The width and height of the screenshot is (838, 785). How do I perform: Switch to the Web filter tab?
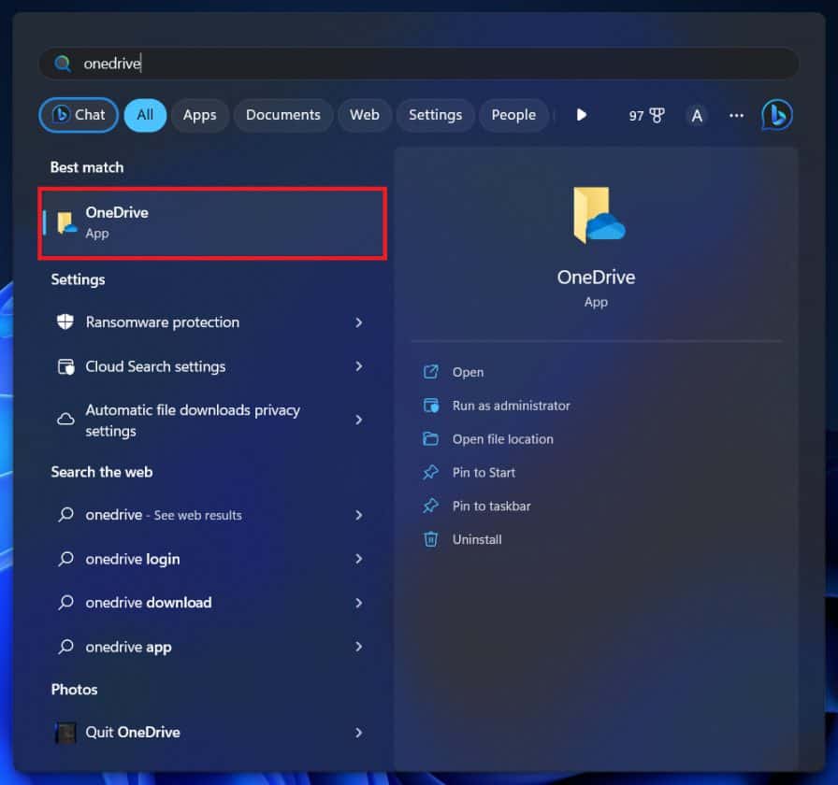coord(364,115)
